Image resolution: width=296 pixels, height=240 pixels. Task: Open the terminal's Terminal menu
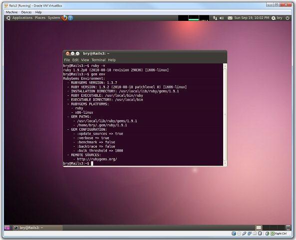(98, 60)
